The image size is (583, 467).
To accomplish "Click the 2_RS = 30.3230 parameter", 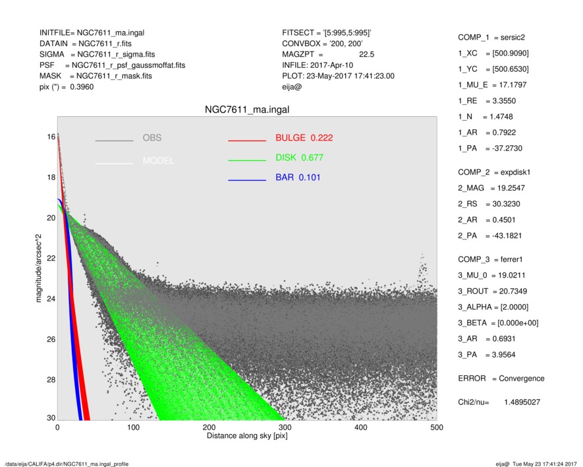I will (489, 204).
